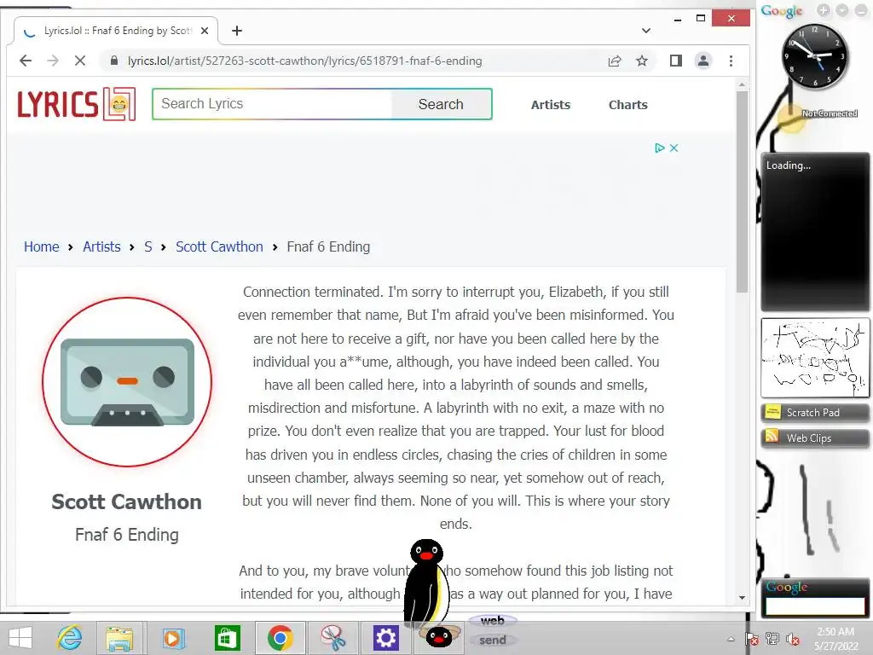Open the gear settings taskbar icon

386,638
